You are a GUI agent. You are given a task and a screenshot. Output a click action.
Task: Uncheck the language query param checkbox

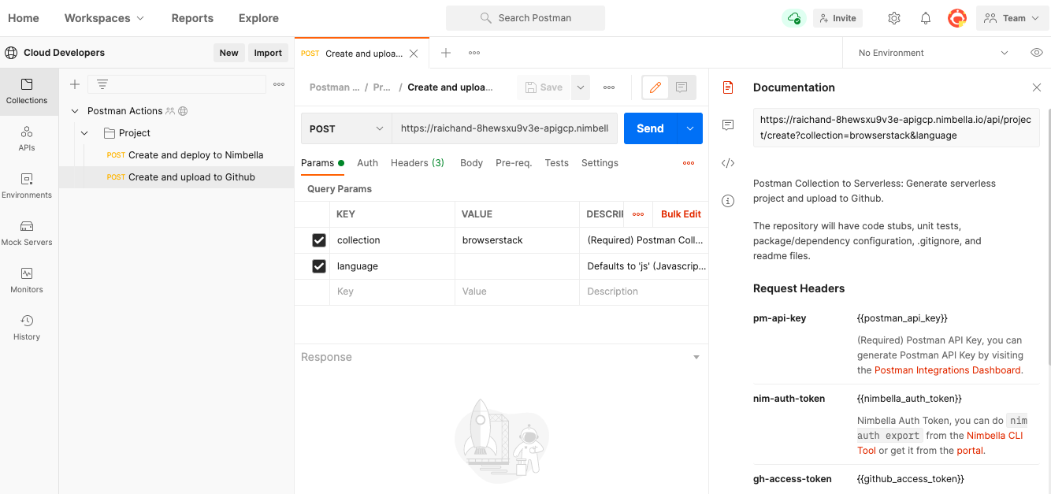click(x=319, y=266)
